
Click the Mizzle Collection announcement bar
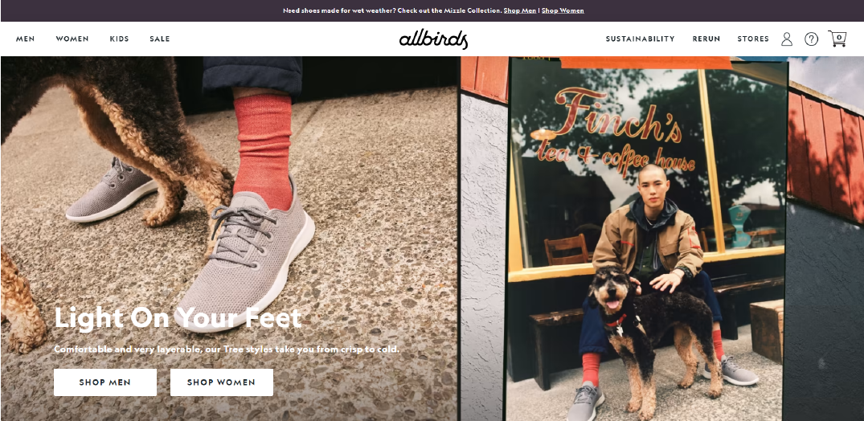coord(432,10)
